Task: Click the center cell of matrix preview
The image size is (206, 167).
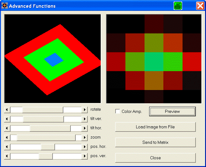Action: [x=154, y=62]
